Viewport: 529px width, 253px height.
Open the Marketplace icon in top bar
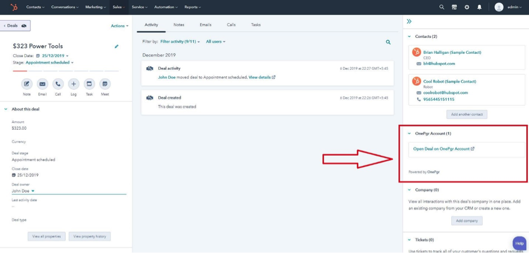(454, 7)
